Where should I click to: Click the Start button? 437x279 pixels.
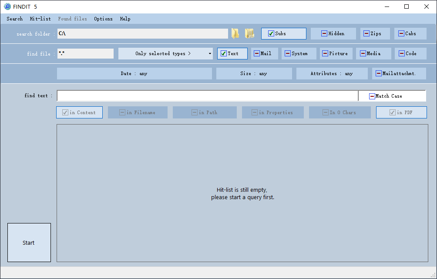click(x=29, y=243)
